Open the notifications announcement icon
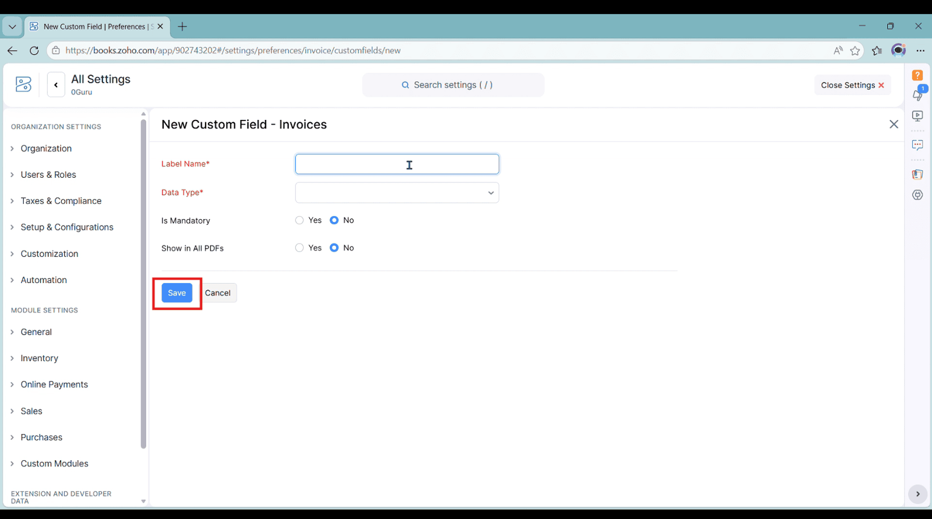 point(917,95)
